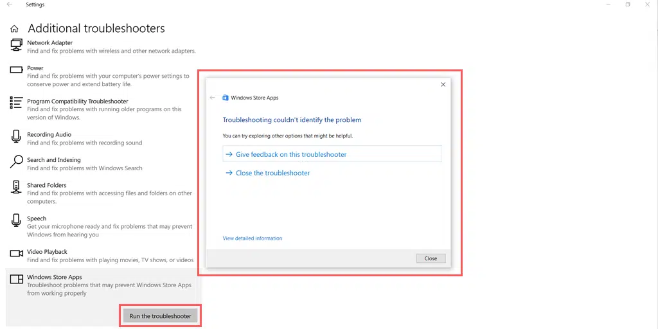Click the Settings back arrow
The image size is (658, 329).
[x=10, y=4]
